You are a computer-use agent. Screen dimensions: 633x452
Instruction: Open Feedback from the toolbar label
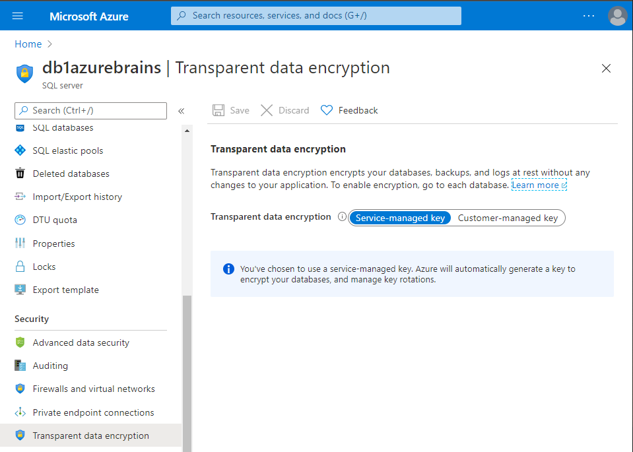coord(358,110)
